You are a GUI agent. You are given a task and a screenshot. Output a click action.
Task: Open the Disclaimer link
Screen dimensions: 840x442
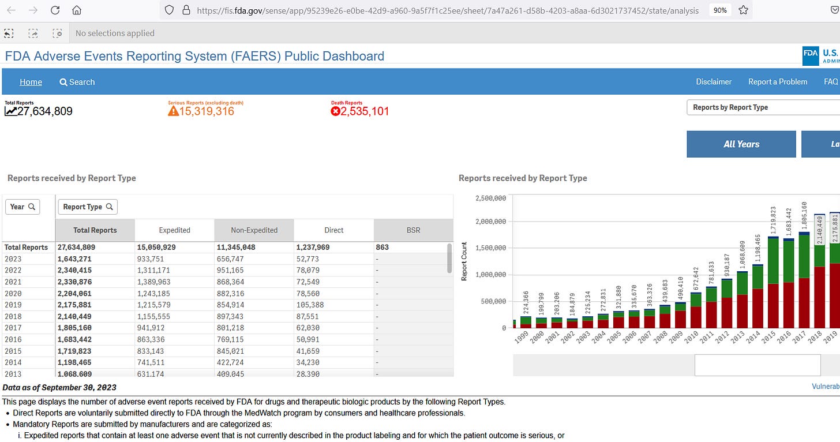tap(714, 82)
